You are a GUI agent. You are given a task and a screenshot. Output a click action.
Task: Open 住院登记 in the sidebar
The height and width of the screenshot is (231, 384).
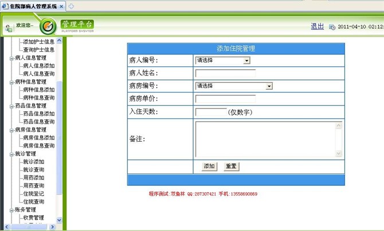[34, 194]
